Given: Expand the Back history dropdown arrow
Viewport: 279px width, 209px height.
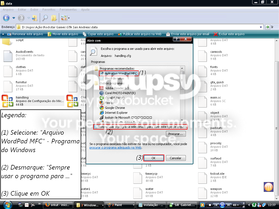Looking at the screenshot, I should click(14, 18).
